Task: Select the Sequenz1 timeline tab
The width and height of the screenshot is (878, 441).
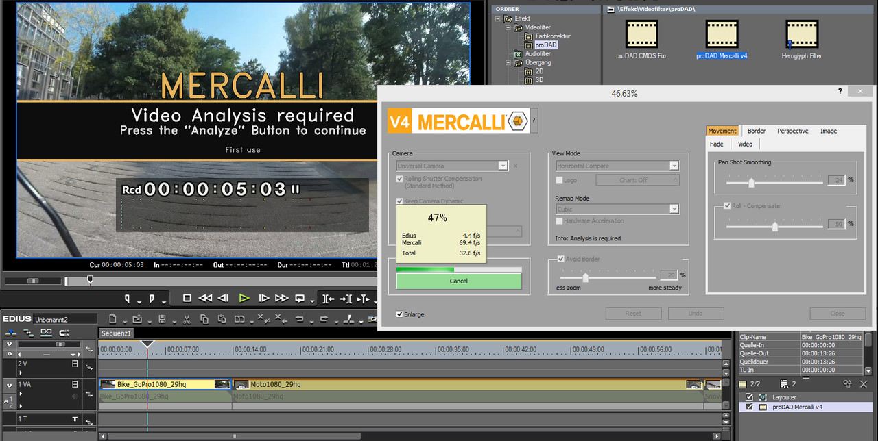Action: 116,333
